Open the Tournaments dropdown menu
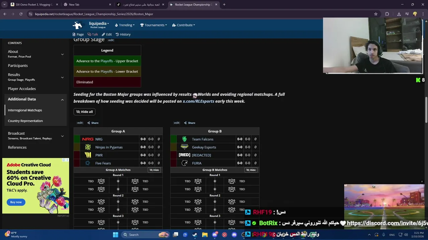 [153, 25]
